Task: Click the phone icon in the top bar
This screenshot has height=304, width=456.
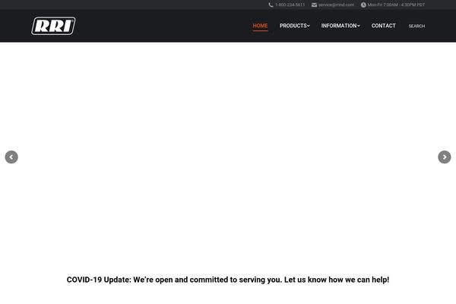Action: click(271, 5)
